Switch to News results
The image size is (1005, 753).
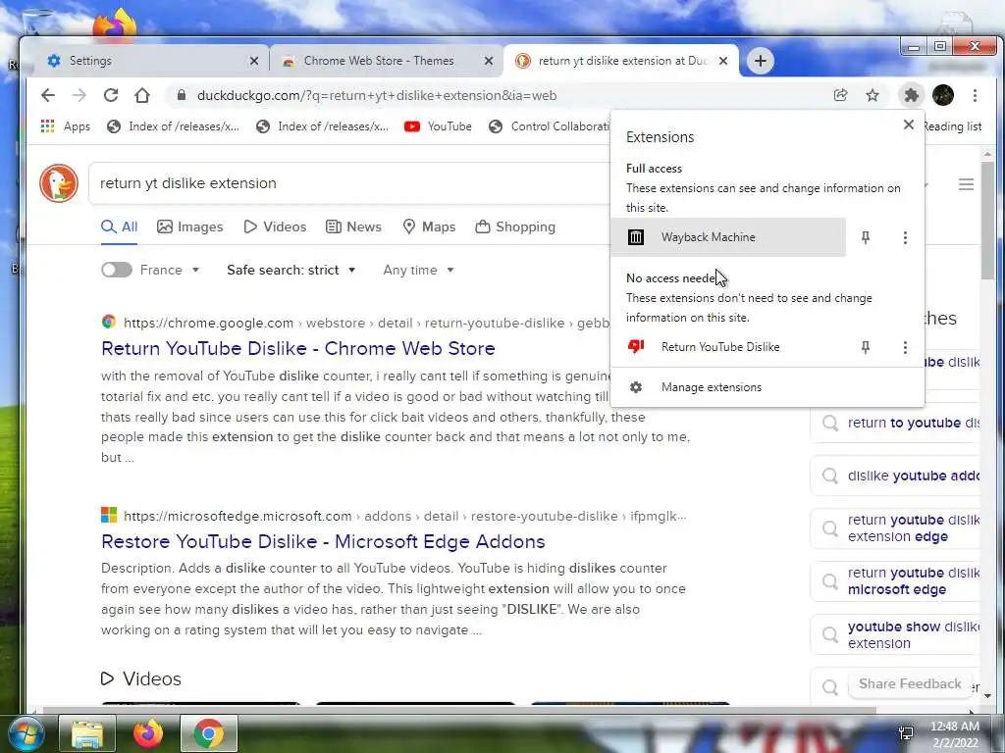click(x=353, y=226)
